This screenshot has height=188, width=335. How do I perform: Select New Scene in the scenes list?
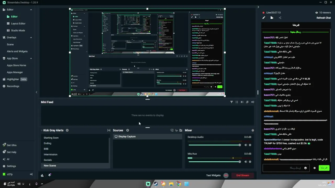tap(75, 166)
